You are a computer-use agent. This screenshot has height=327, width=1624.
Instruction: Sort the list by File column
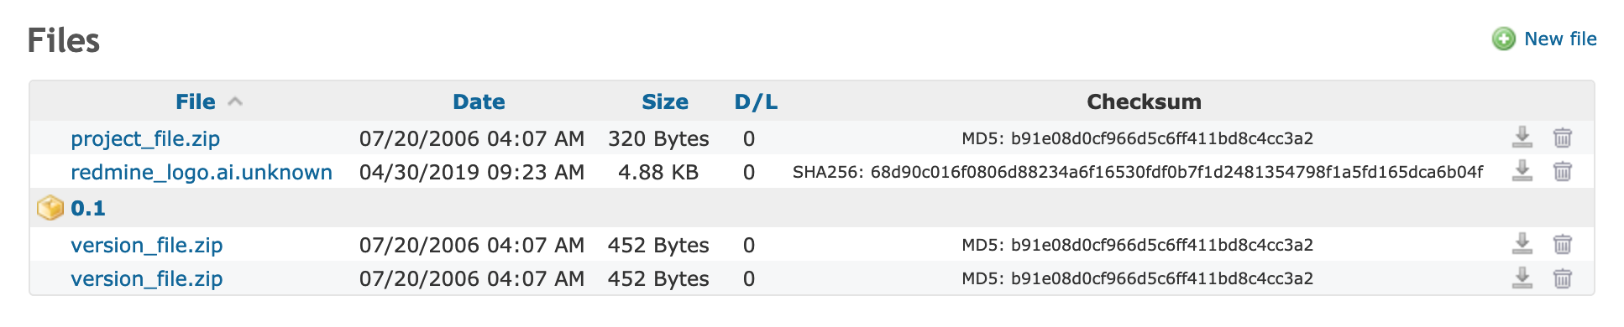[x=196, y=101]
